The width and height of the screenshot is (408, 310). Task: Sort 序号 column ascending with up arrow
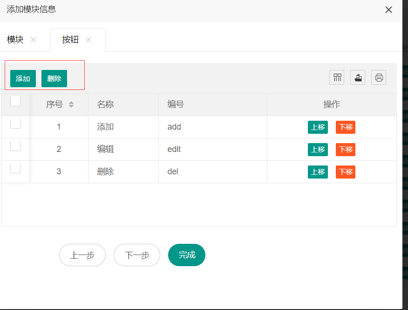click(x=71, y=102)
